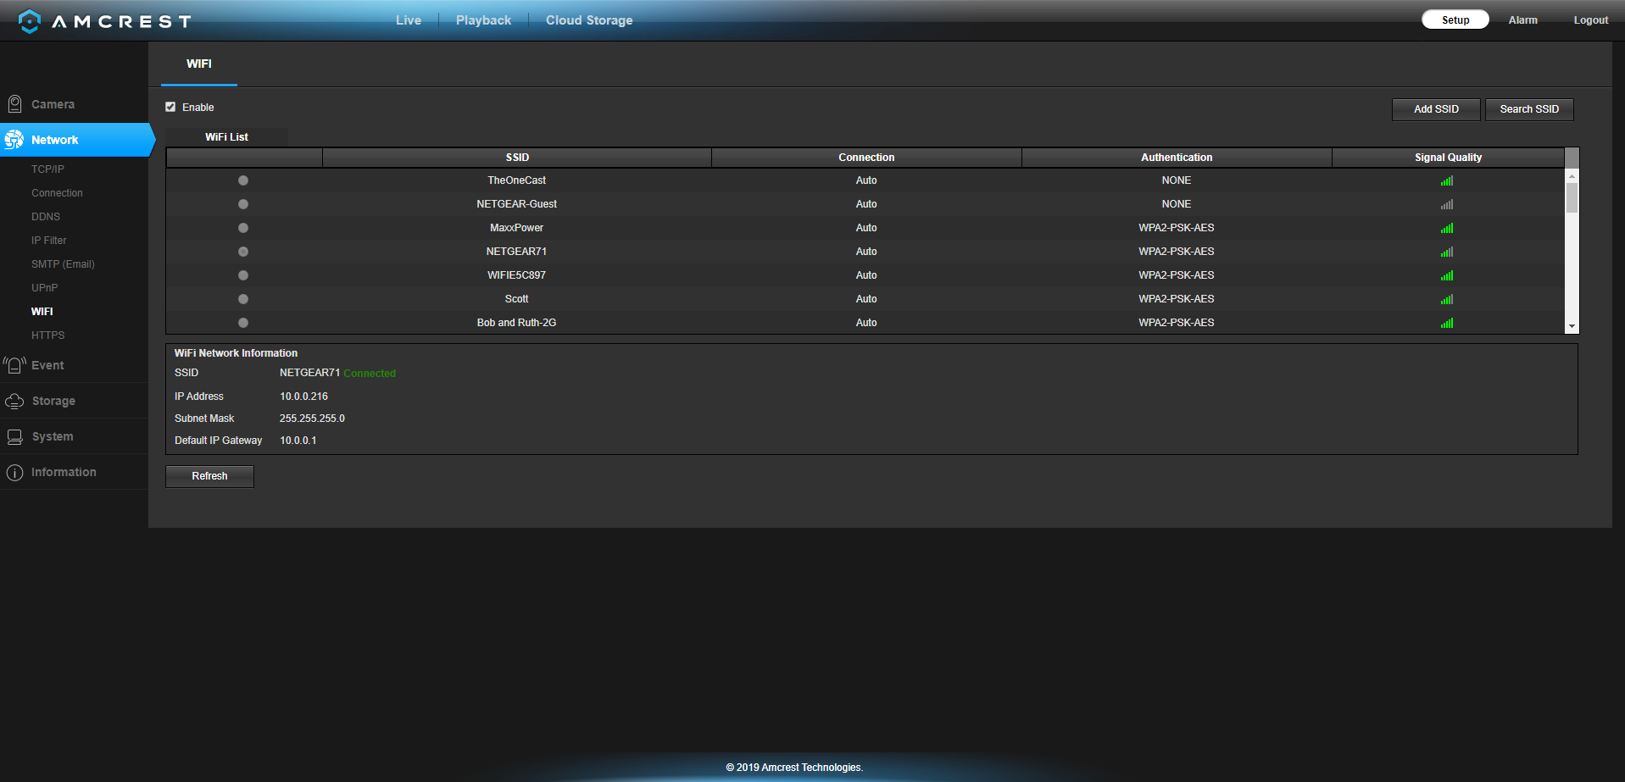Select the Network globe icon
Viewport: 1625px width, 782px height.
point(14,140)
